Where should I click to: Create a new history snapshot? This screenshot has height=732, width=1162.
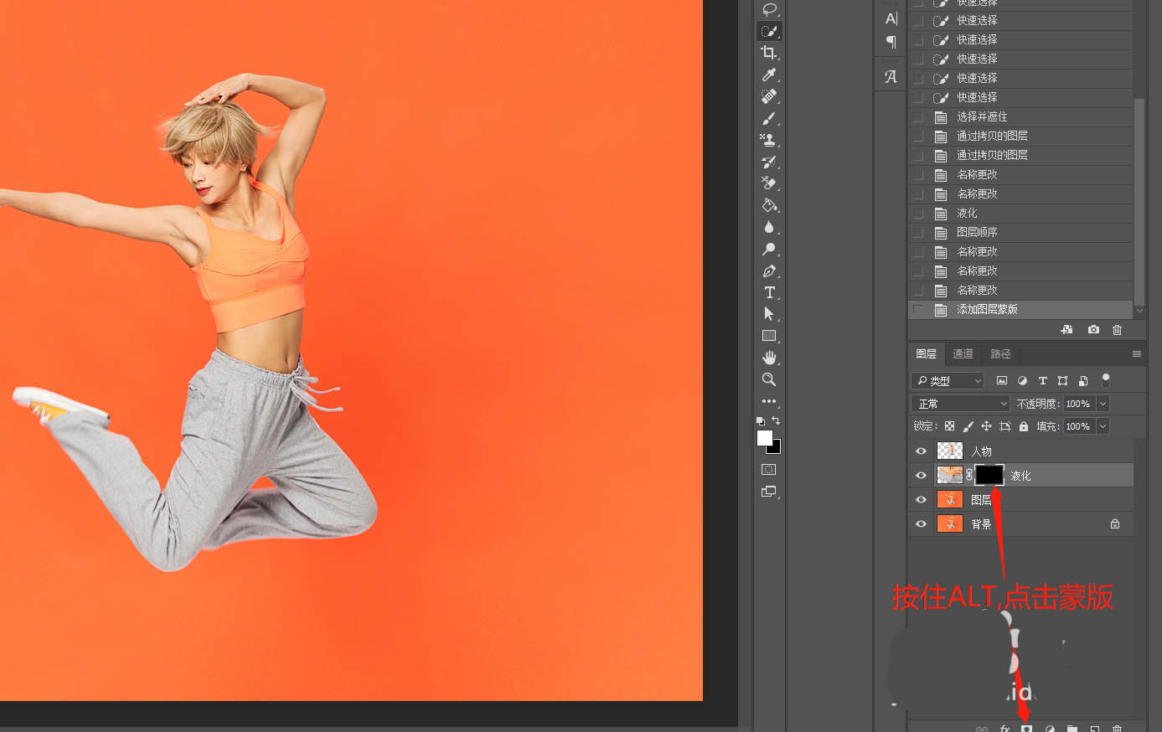1093,330
